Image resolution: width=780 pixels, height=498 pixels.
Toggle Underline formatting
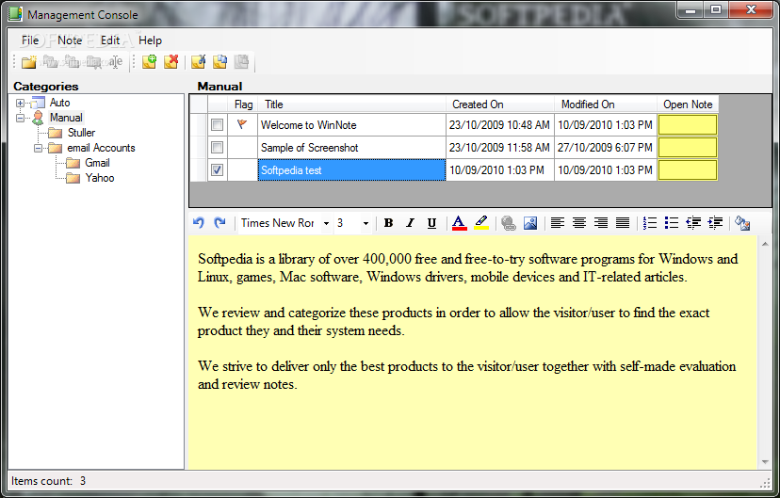431,223
